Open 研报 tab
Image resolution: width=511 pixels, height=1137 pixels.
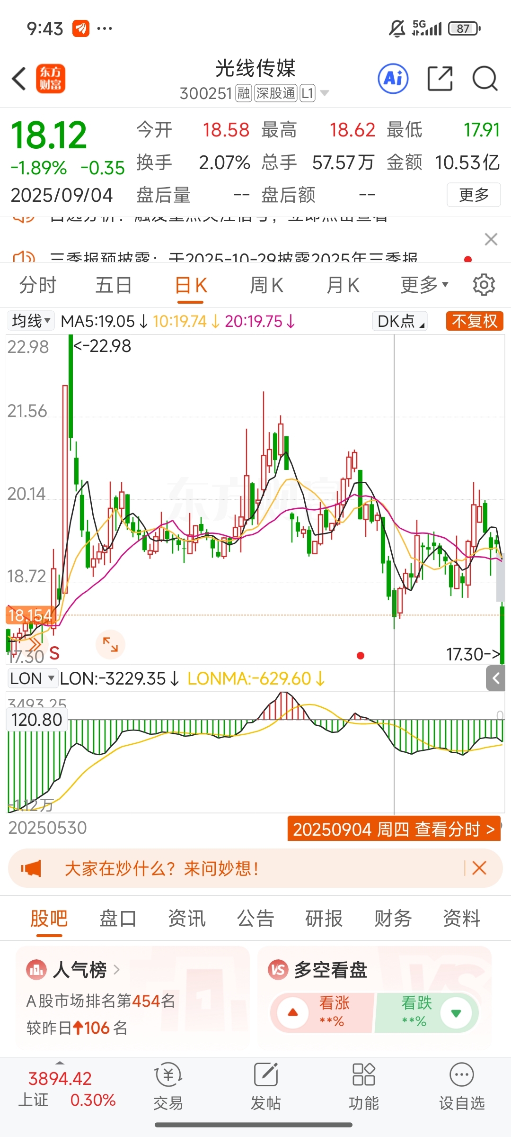click(324, 919)
